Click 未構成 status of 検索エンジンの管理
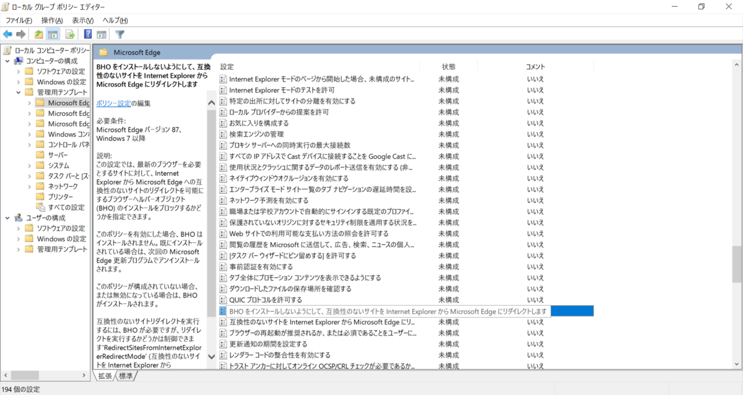 (448, 134)
